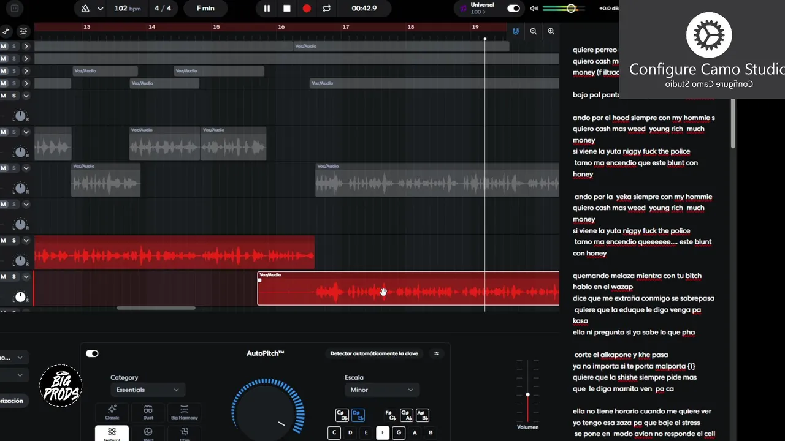This screenshot has height=441, width=785.
Task: Click the 102 bpm tempo field
Action: pos(128,9)
